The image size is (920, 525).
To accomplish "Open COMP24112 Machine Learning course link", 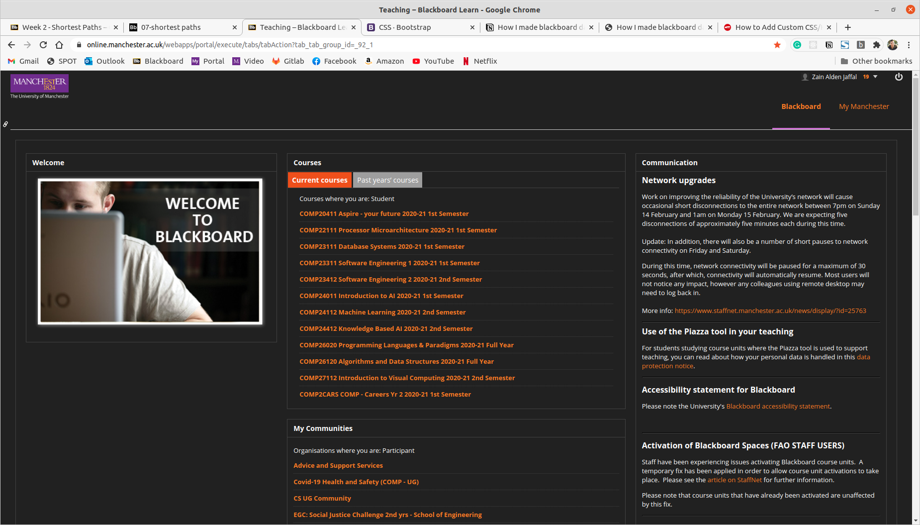I will (x=382, y=312).
